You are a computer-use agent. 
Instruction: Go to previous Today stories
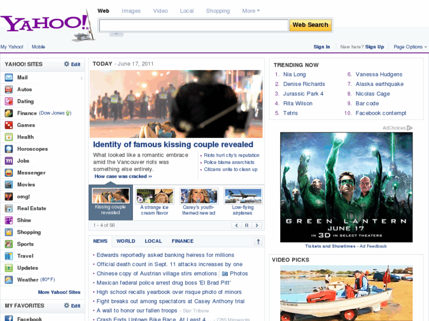pyautogui.click(x=237, y=226)
